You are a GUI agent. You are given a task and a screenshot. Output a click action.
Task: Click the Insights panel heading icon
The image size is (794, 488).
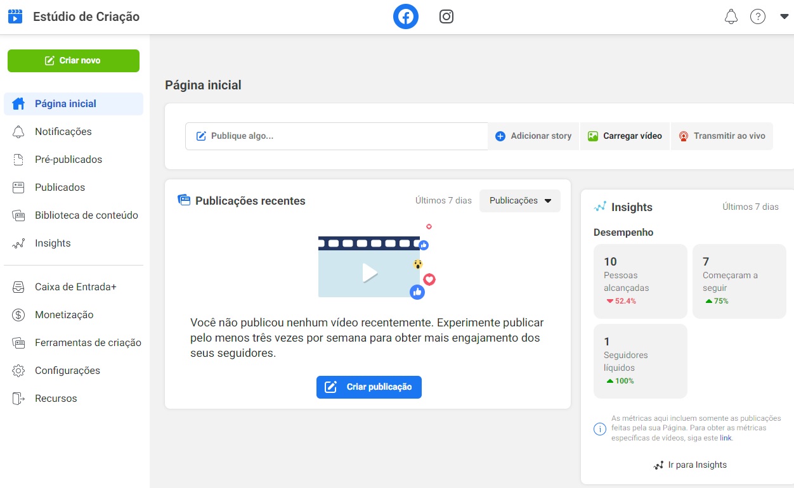[600, 207]
